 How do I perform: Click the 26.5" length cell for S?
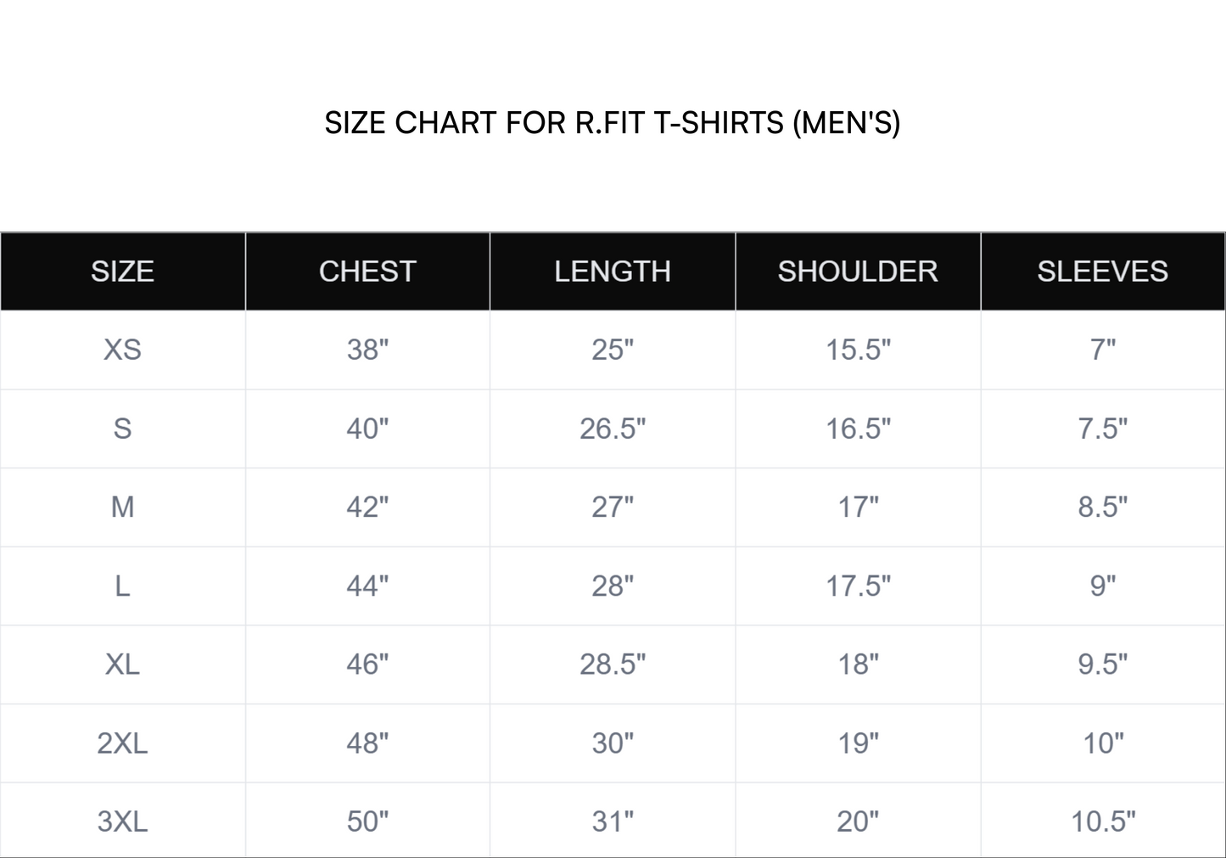click(613, 429)
